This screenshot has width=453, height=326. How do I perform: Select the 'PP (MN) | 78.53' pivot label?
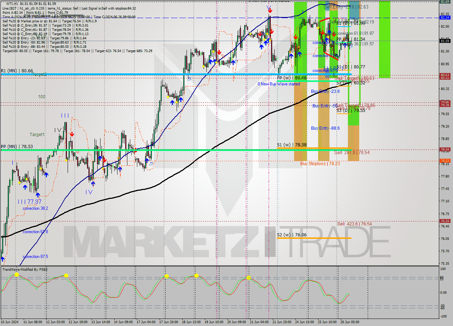pyautogui.click(x=17, y=146)
